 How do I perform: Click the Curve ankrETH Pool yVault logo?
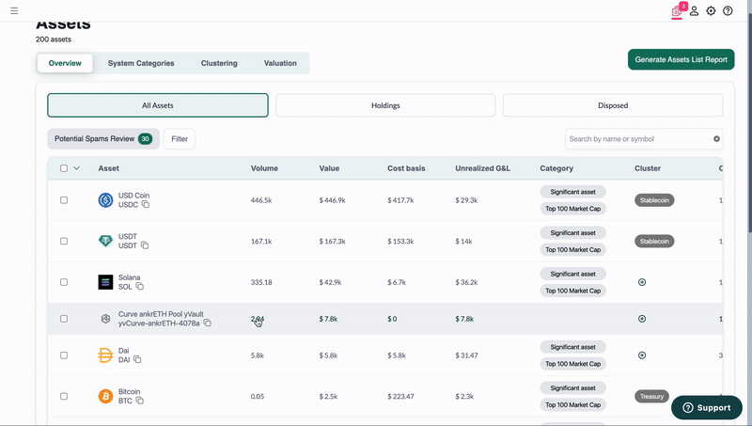click(x=105, y=319)
